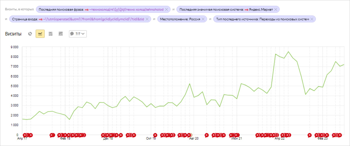Click the first annotation marker at Апр 17
This screenshot has width=350, height=146.
click(25, 135)
